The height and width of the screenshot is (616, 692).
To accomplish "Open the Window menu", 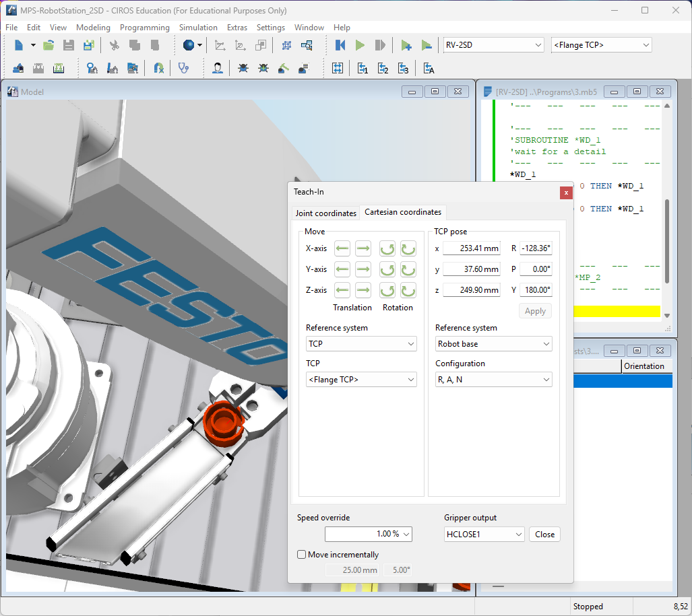I will pyautogui.click(x=309, y=28).
